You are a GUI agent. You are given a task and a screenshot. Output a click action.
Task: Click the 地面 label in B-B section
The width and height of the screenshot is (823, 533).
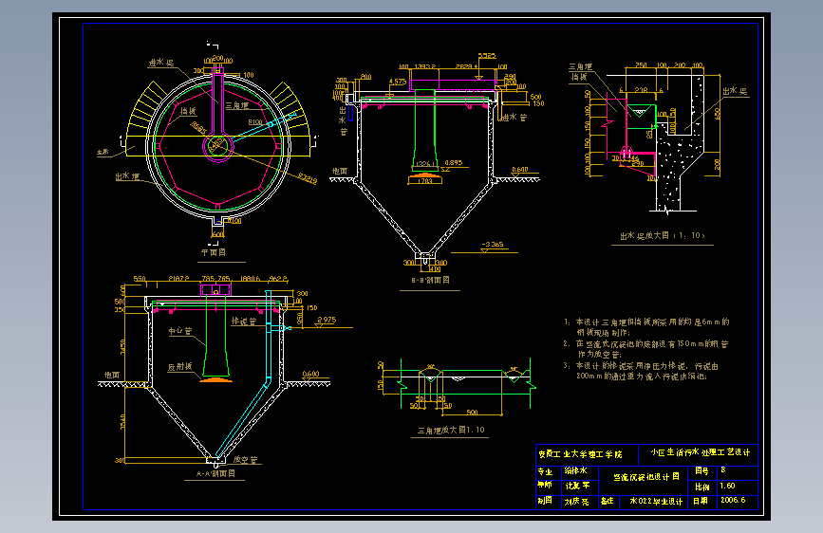[340, 171]
